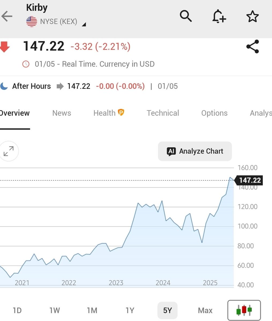Viewport: 272px width, 321px height.
Task: Set chart range to 1Y
Action: [x=130, y=310]
